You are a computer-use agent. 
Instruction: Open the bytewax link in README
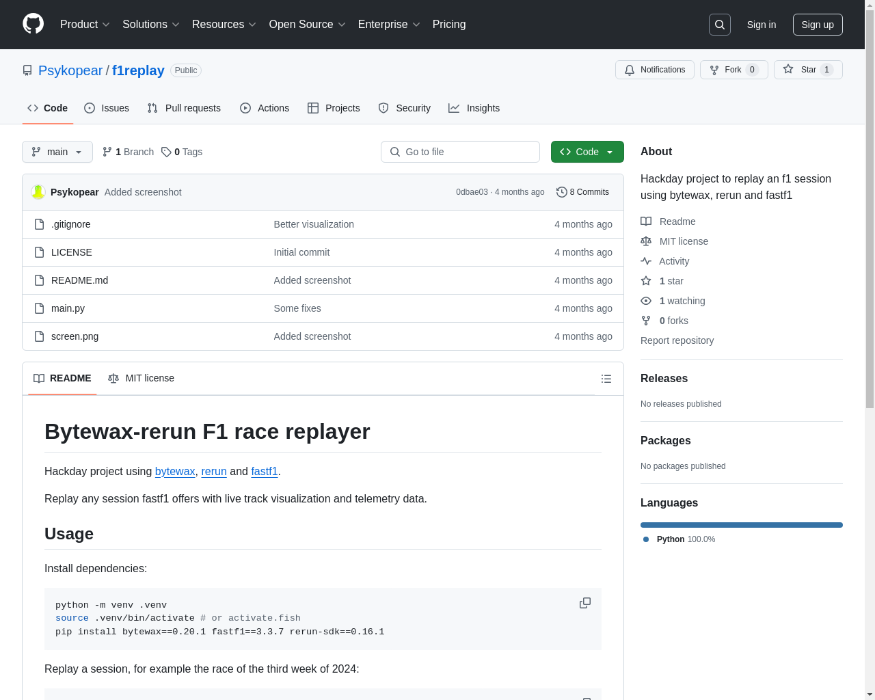pos(175,471)
